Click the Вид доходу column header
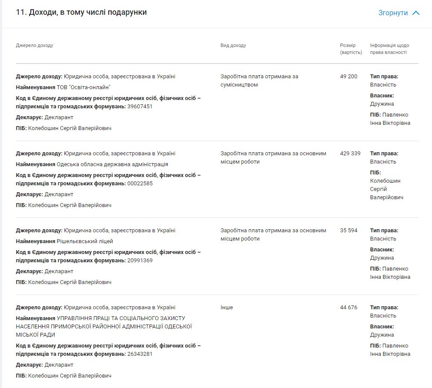The height and width of the screenshot is (388, 432). coord(233,45)
